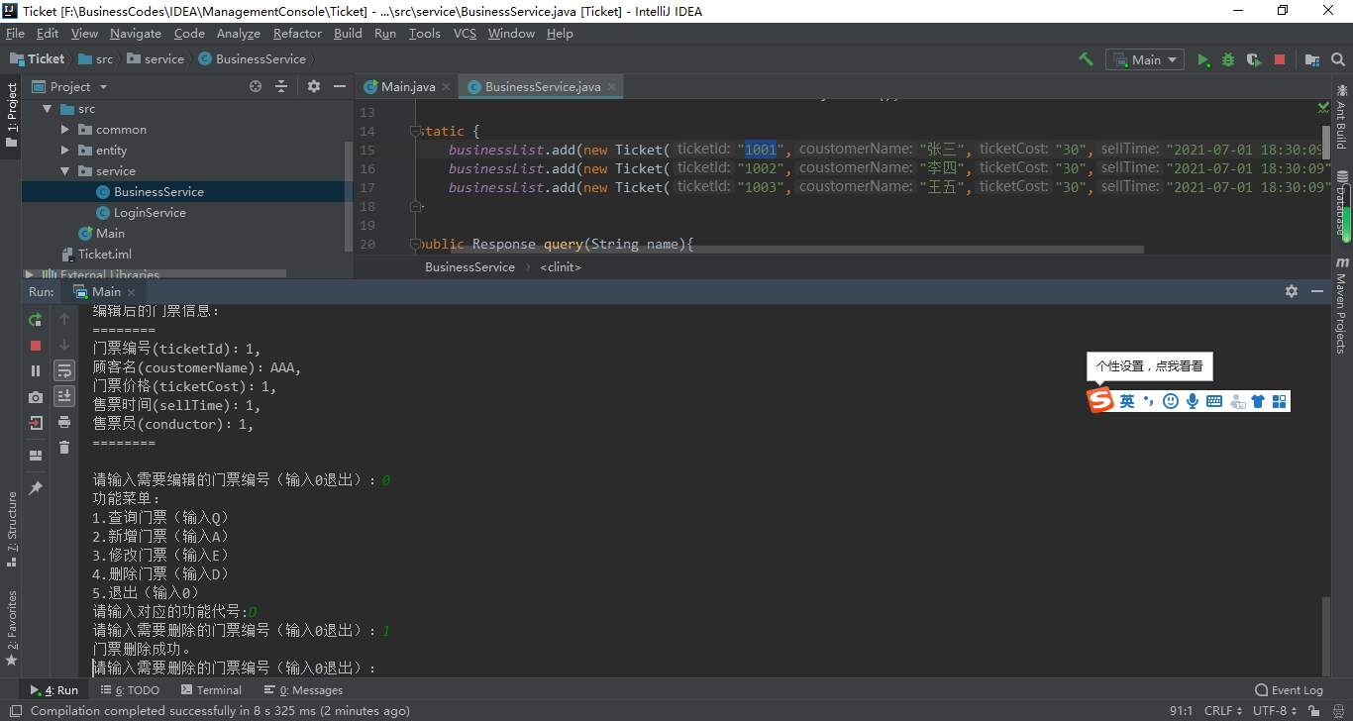Open the Maven Projects side panel
Screen dimensions: 1353x721
coord(1342,305)
